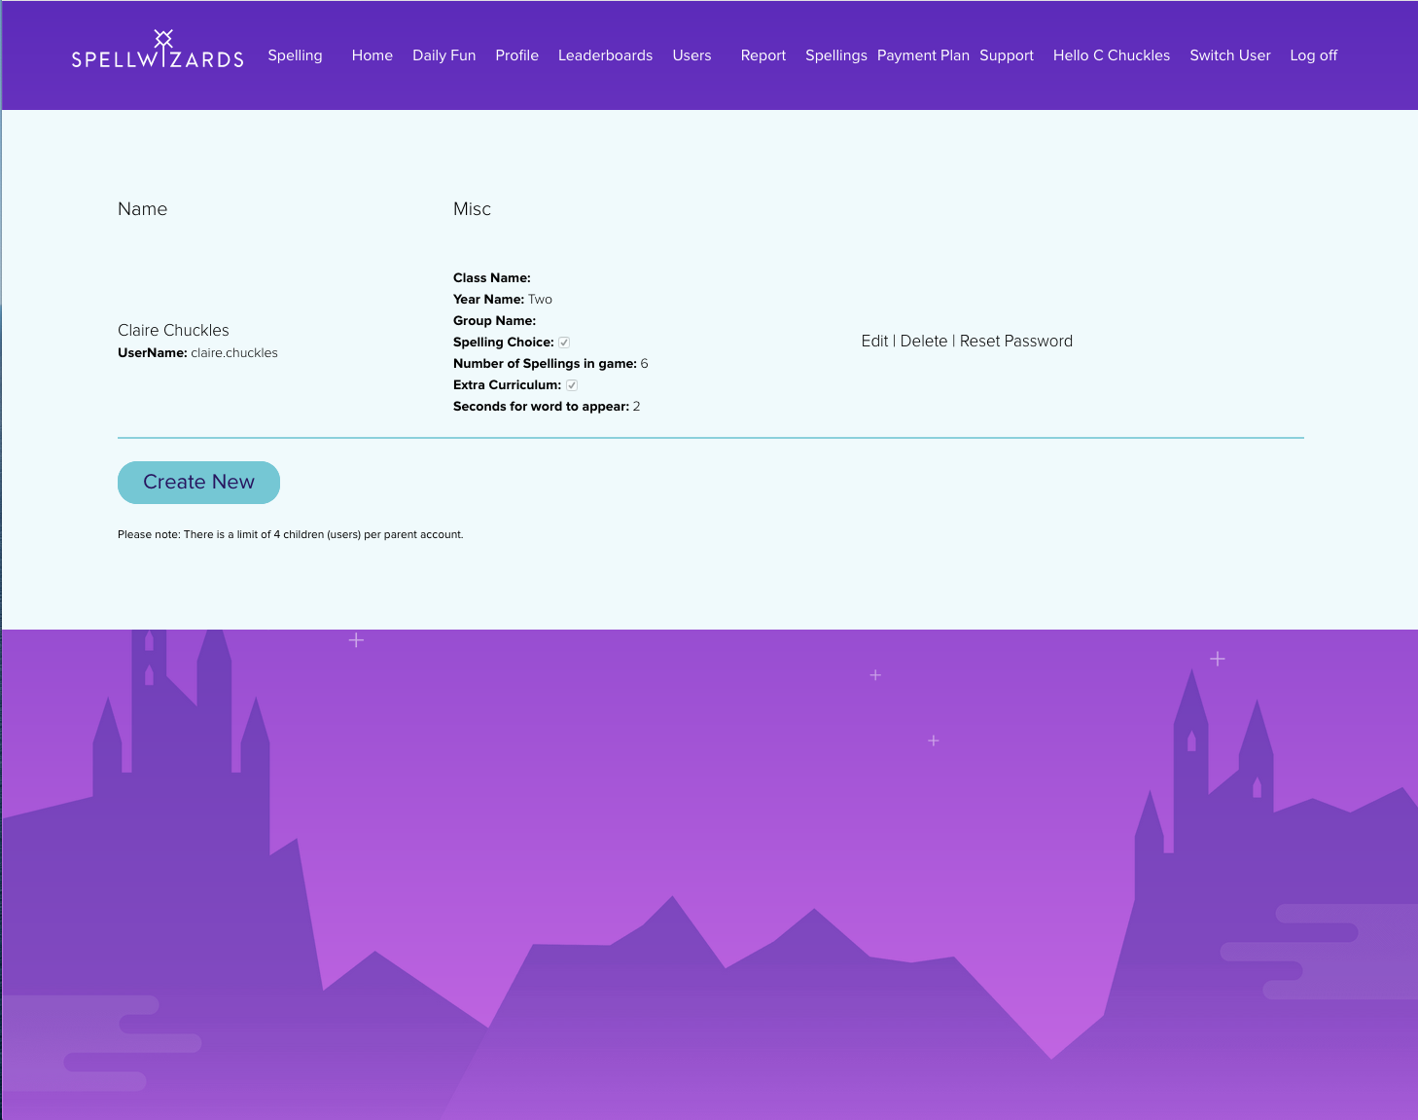This screenshot has width=1418, height=1120.
Task: Open Daily Fun in navigation
Action: point(443,55)
